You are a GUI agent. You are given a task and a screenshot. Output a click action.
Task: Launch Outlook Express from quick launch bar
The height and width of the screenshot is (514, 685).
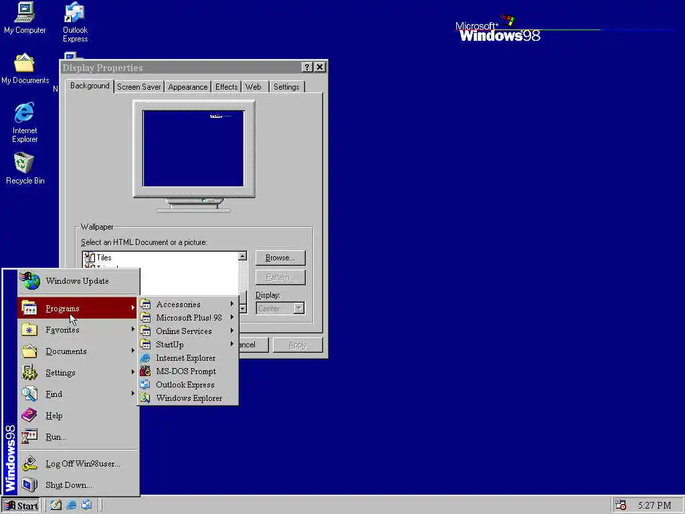click(x=86, y=505)
